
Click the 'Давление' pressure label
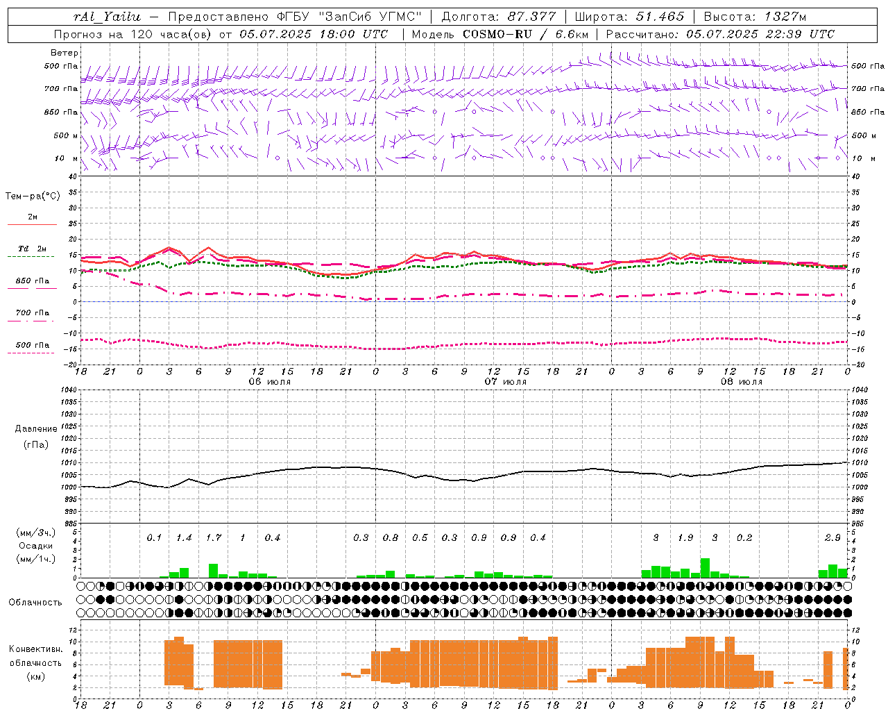coord(35,429)
